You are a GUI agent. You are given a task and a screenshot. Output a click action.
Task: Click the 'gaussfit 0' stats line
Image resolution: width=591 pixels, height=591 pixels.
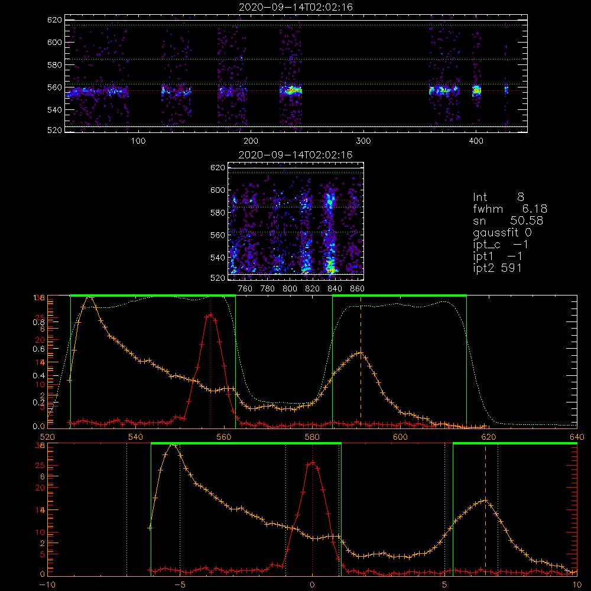pyautogui.click(x=502, y=233)
